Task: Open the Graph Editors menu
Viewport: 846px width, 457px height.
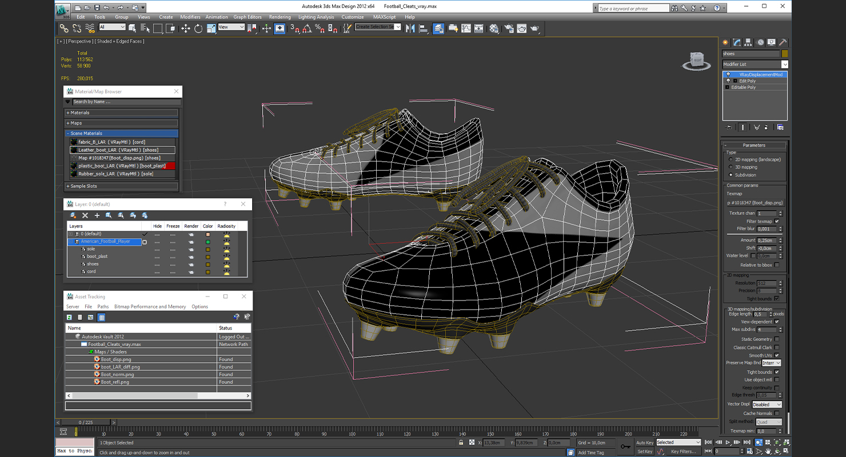Action: click(248, 17)
